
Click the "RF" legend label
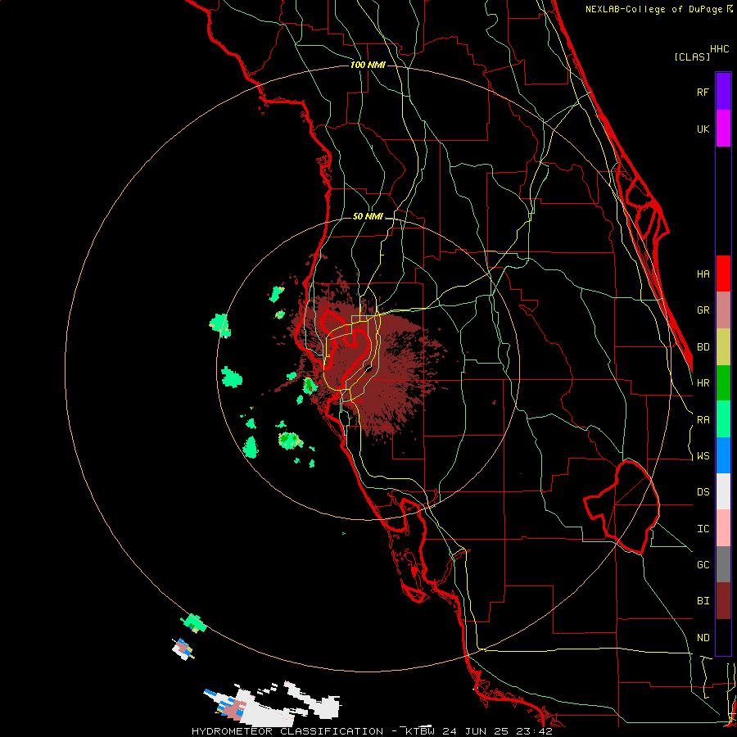coord(703,92)
